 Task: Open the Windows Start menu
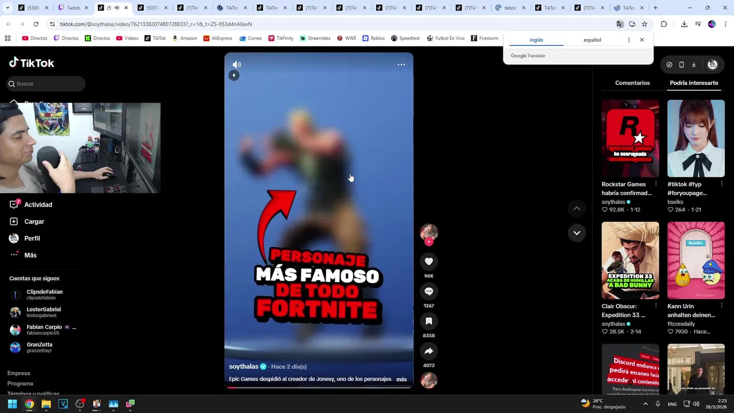(x=12, y=404)
